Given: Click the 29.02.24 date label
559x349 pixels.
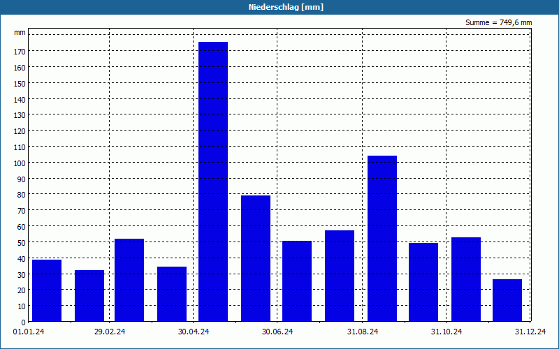Looking at the screenshot, I should tap(110, 332).
